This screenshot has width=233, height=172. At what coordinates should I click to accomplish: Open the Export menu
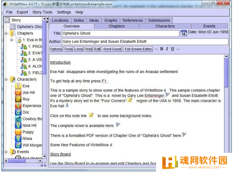[x=22, y=12]
